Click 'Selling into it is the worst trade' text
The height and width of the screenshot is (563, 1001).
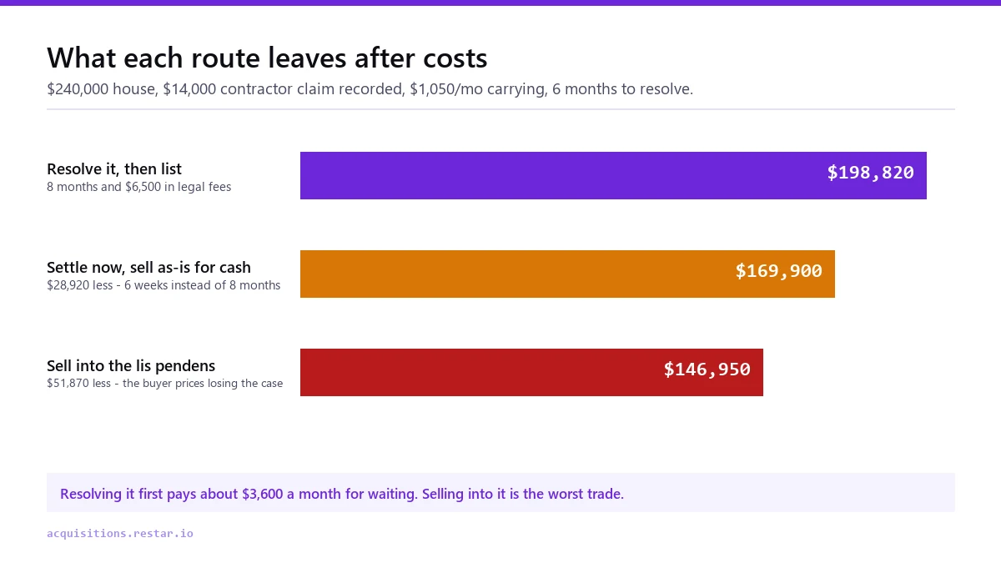click(523, 494)
